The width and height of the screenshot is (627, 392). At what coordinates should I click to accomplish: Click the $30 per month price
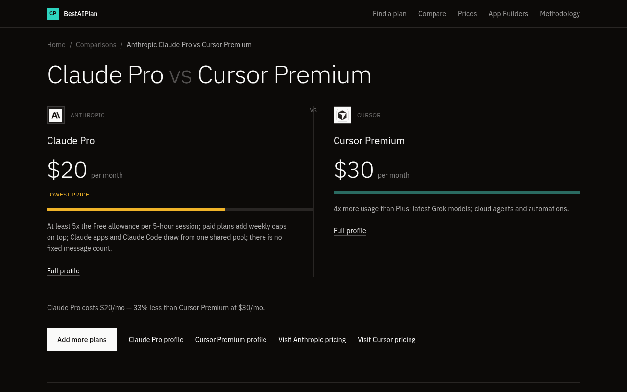(x=371, y=170)
